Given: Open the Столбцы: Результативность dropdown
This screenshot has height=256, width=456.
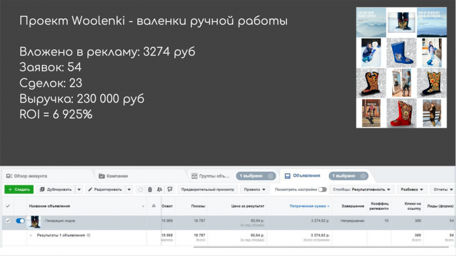Looking at the screenshot, I should click(x=362, y=190).
